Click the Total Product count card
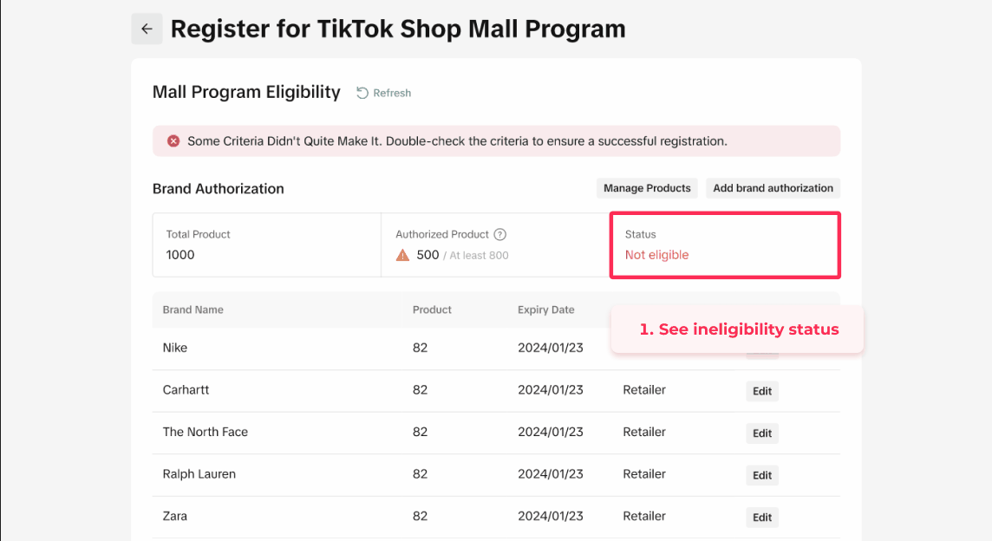 pos(266,245)
